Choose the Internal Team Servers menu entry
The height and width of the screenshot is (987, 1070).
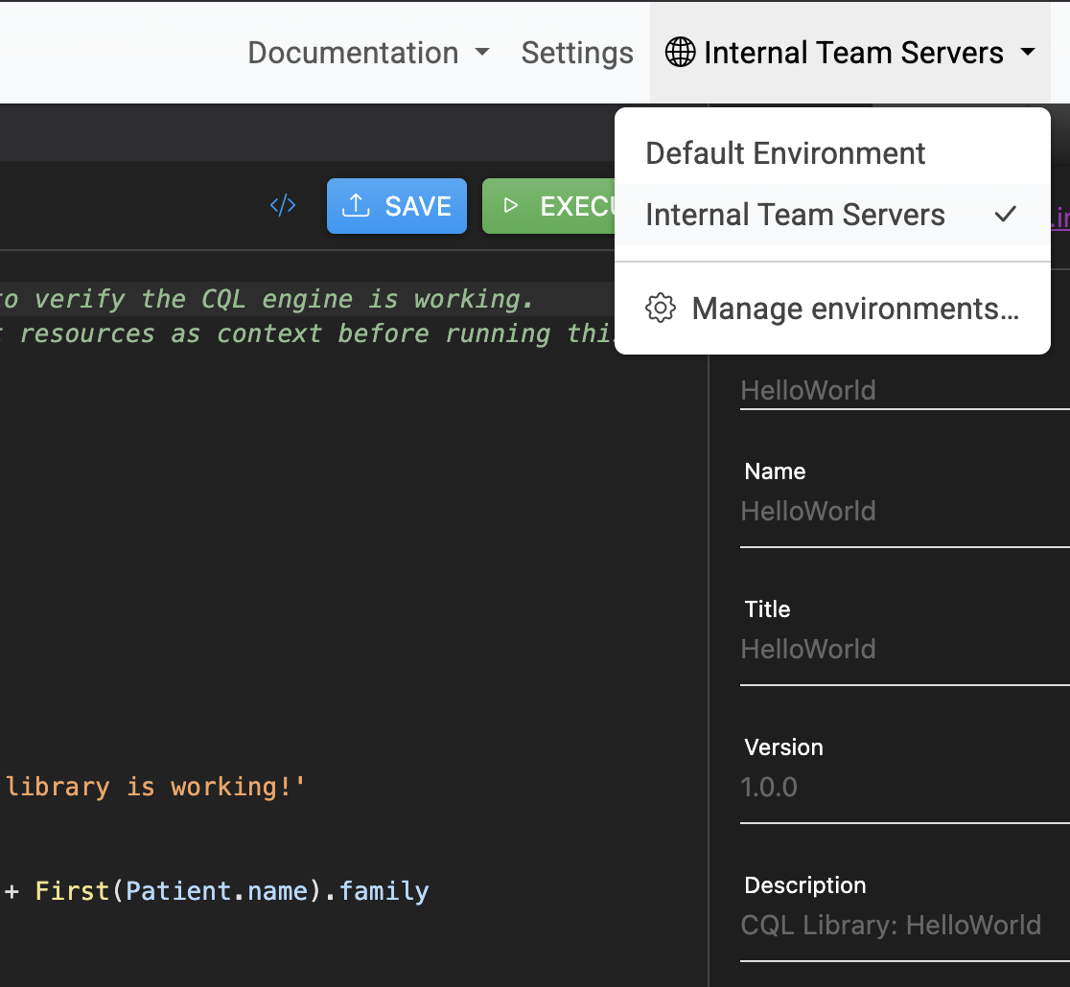pyautogui.click(x=832, y=215)
